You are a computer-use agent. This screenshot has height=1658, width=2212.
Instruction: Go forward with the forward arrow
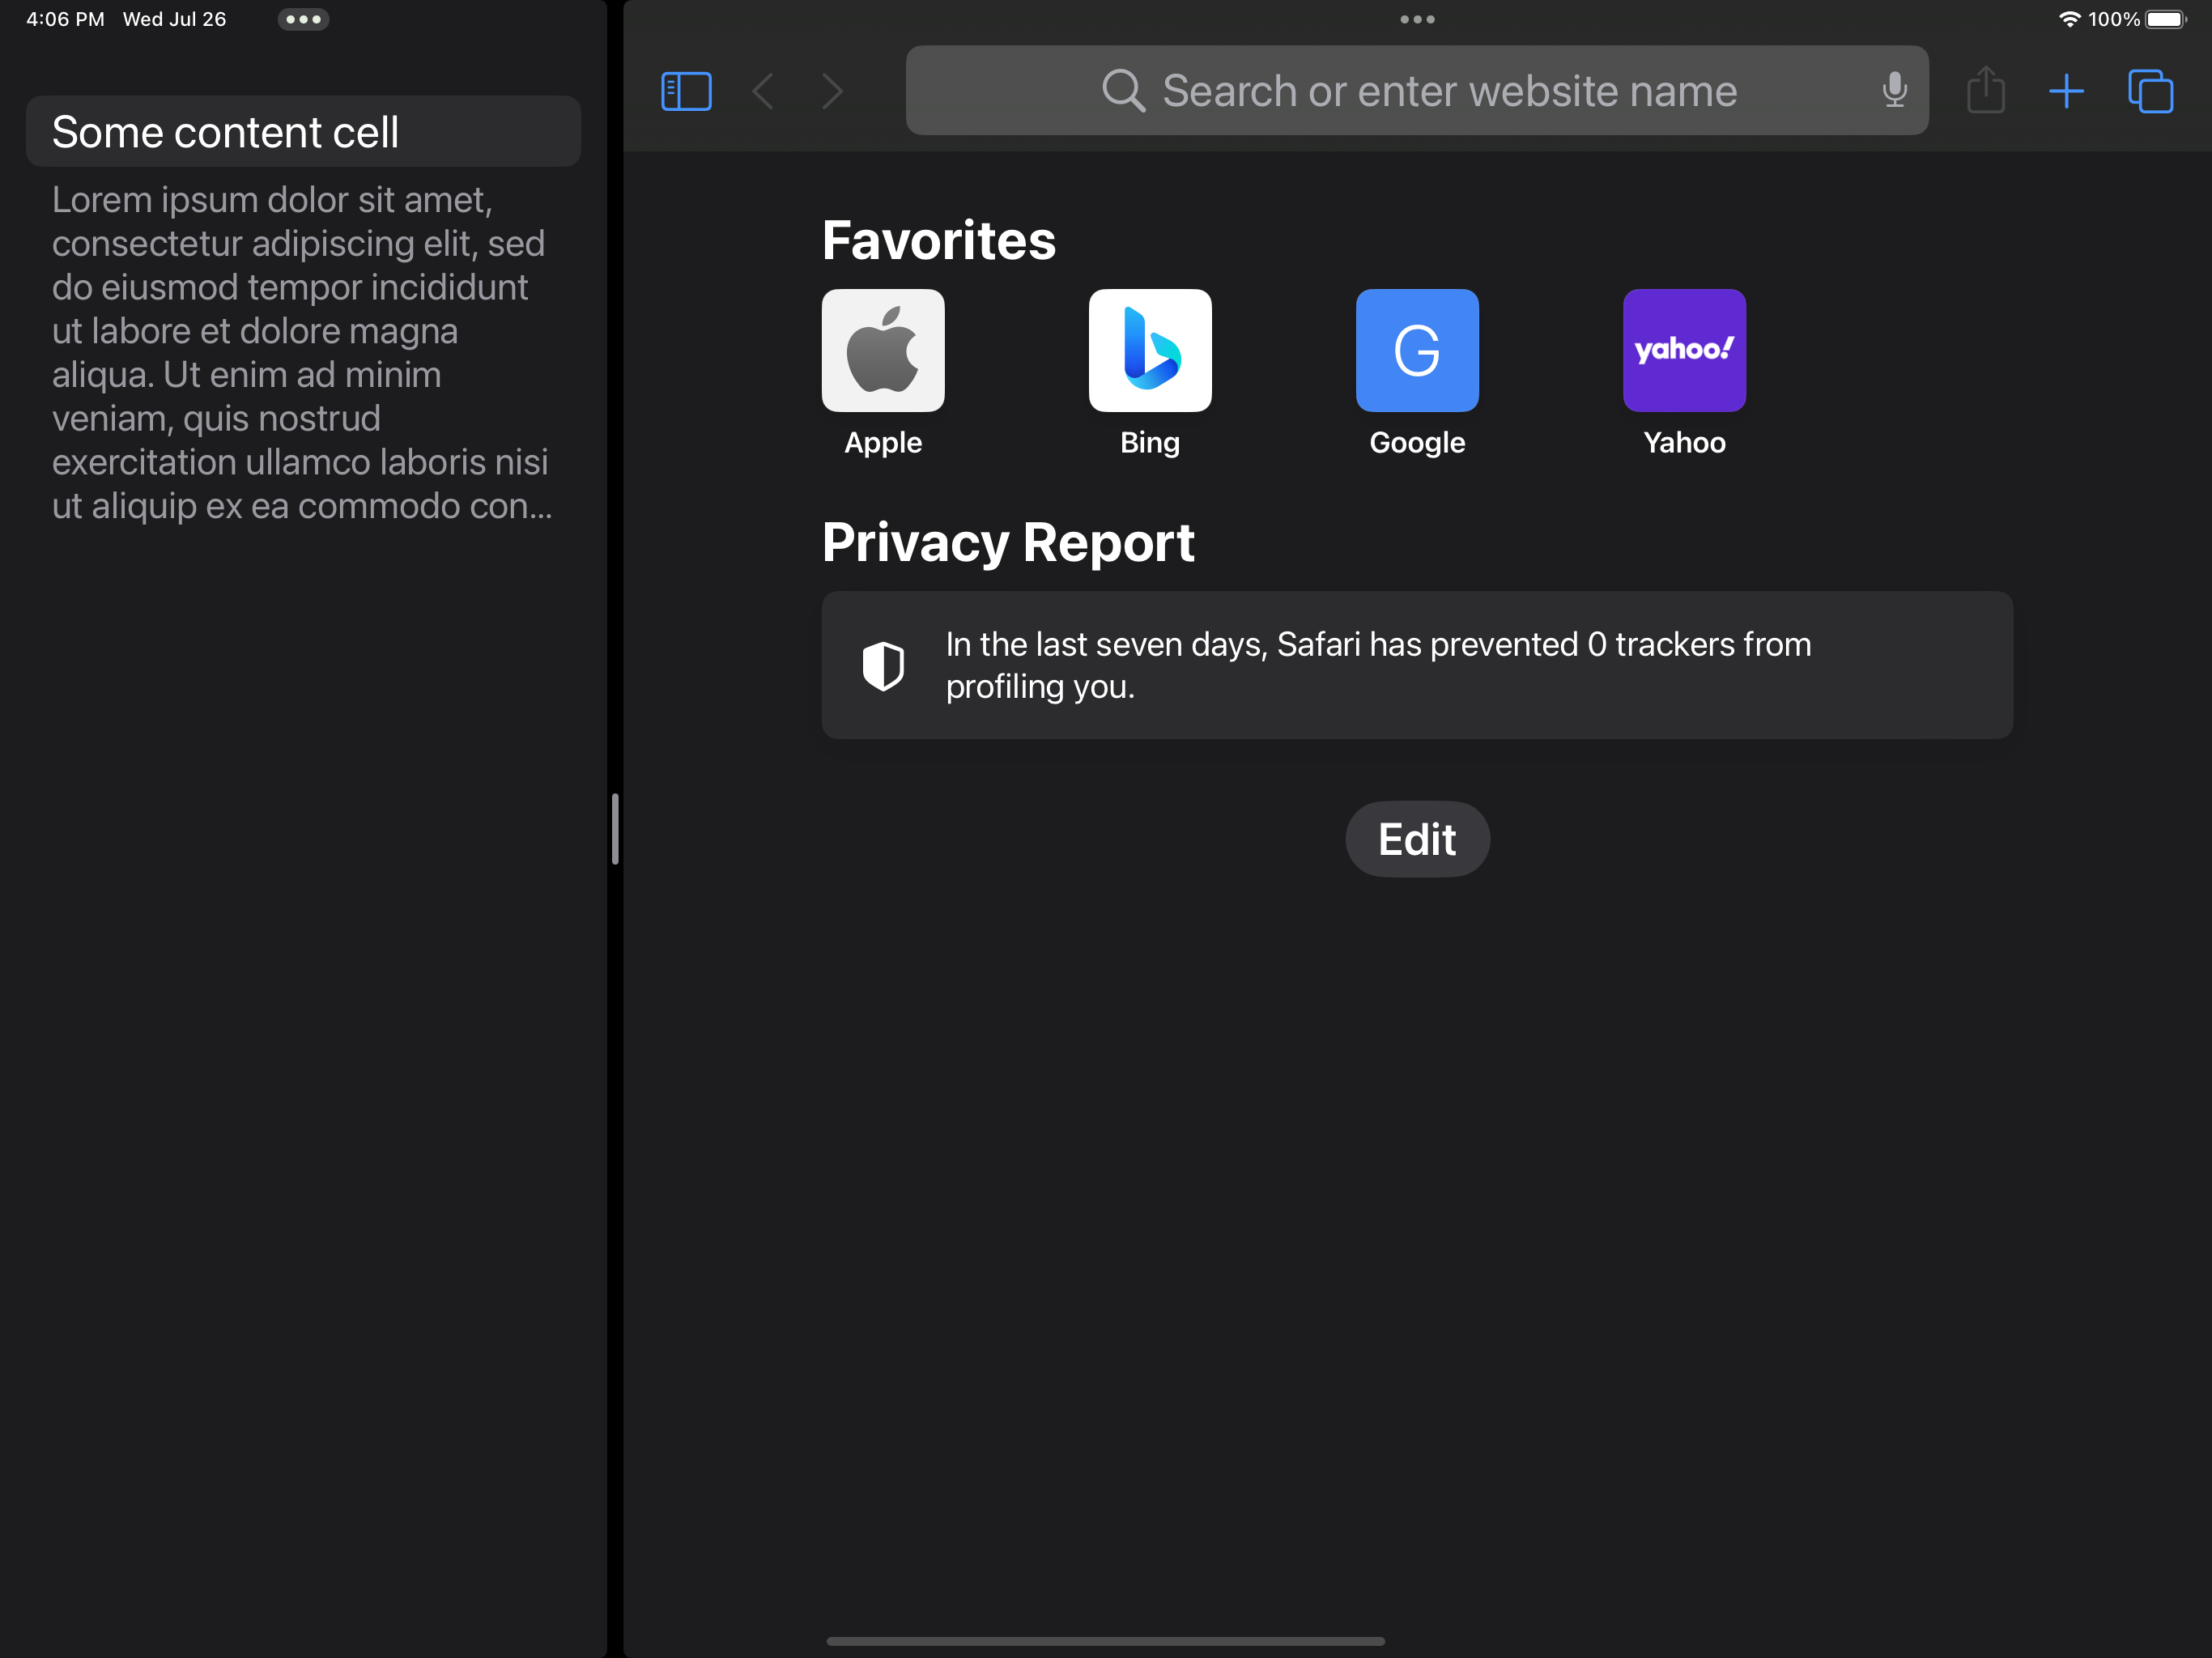pyautogui.click(x=833, y=91)
